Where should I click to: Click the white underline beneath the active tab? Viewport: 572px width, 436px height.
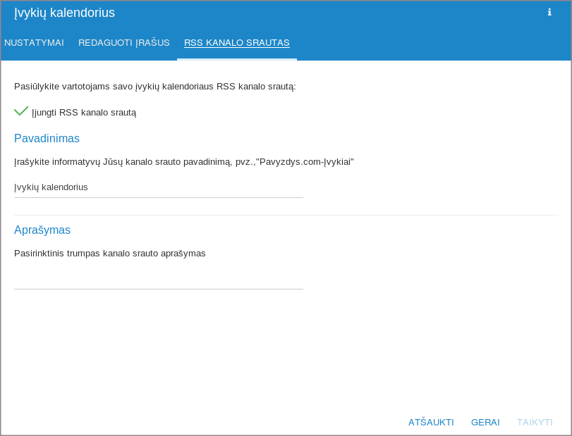click(237, 59)
